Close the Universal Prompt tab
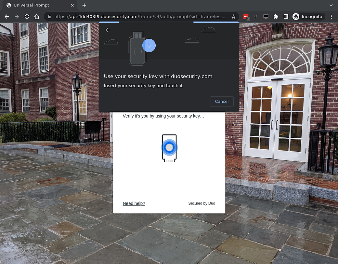This screenshot has width=338, height=264. 72,5
